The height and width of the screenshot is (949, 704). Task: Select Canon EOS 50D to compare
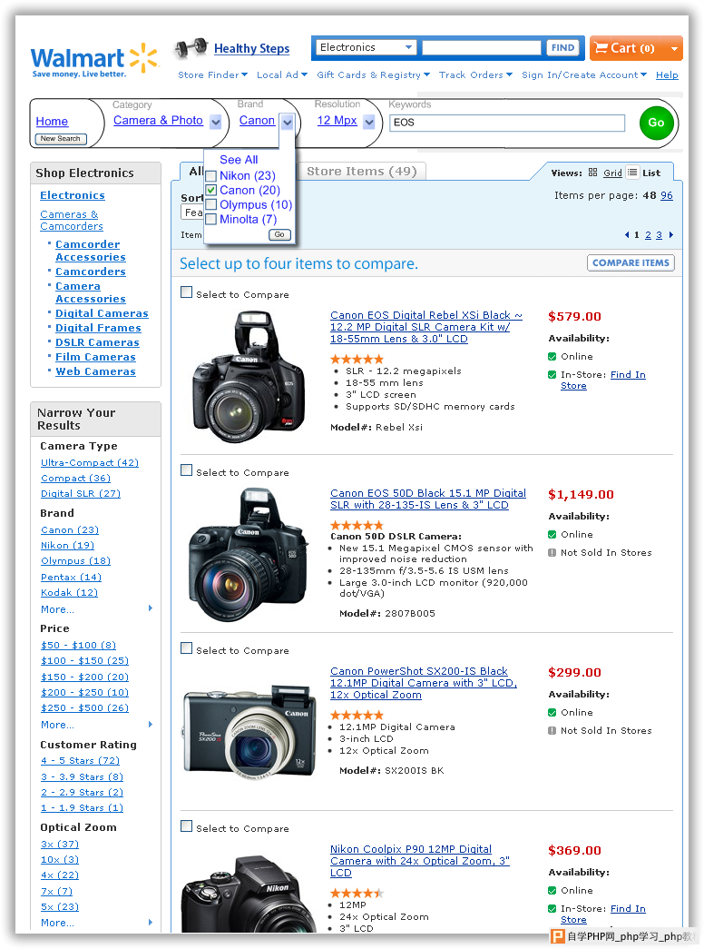pos(187,470)
